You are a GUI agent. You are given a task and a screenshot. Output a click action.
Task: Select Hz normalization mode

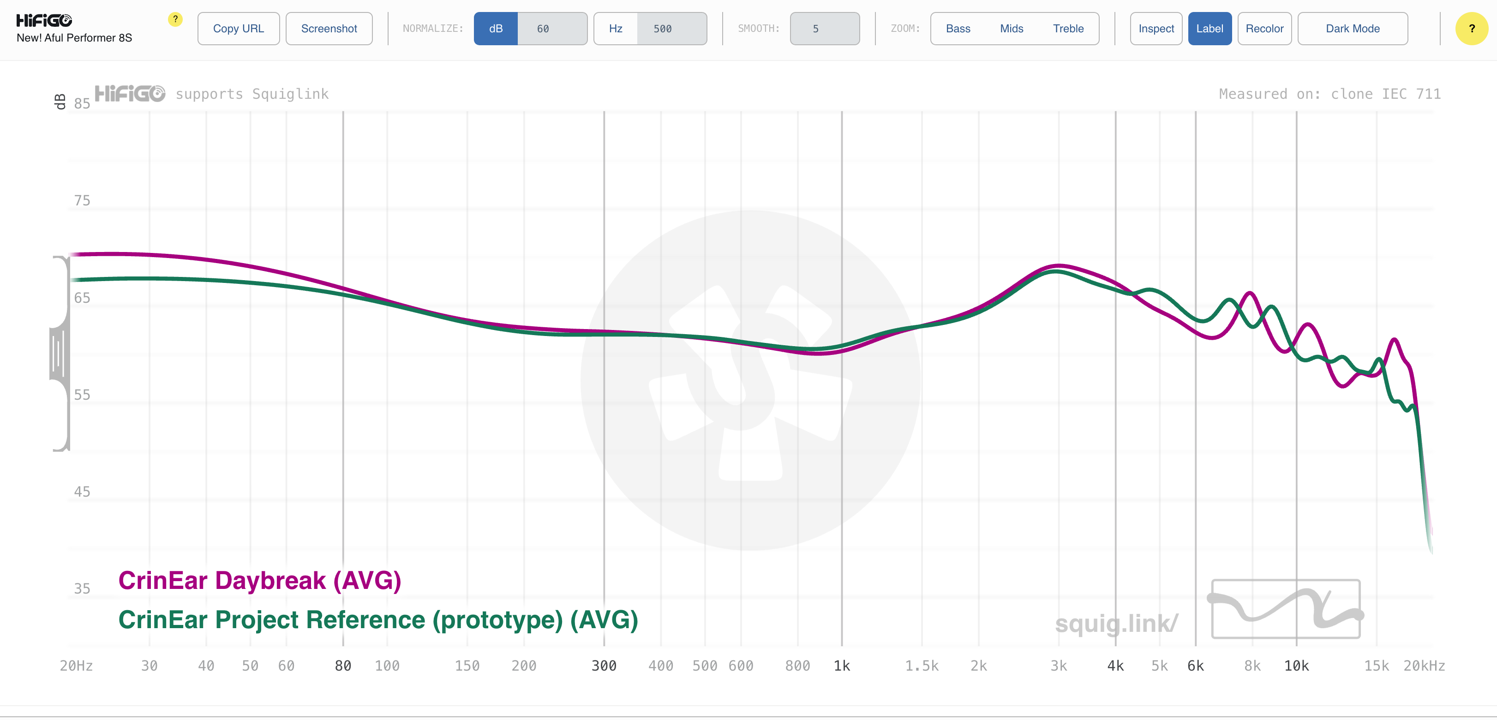[615, 29]
